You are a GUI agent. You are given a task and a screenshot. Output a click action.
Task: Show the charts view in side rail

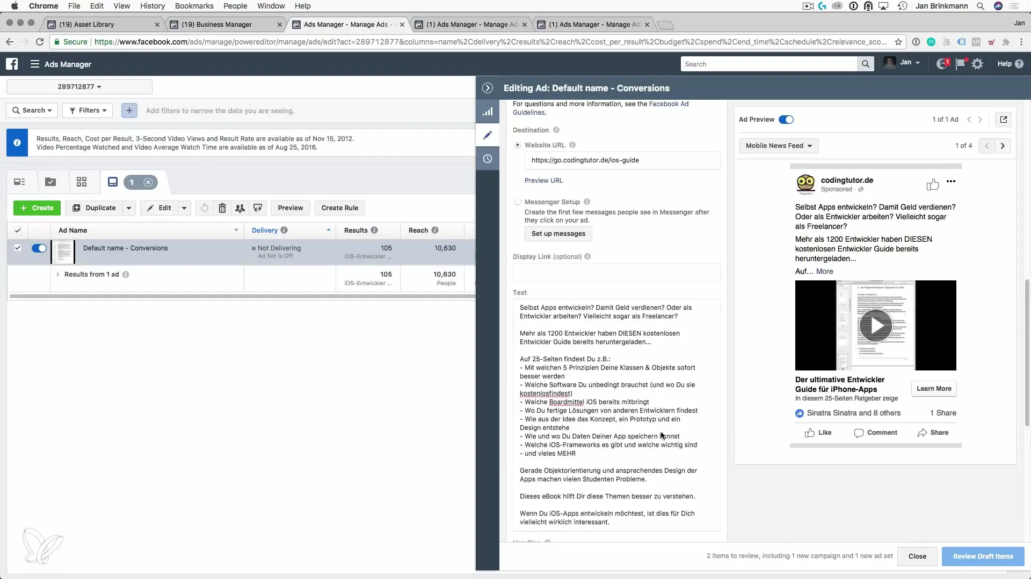(x=488, y=112)
